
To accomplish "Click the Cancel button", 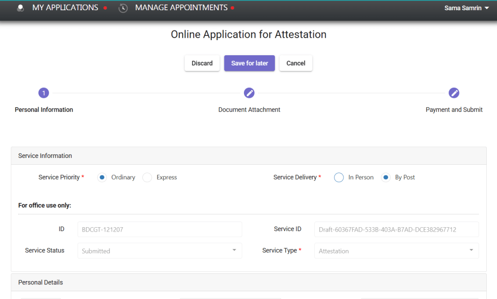I will 295,63.
